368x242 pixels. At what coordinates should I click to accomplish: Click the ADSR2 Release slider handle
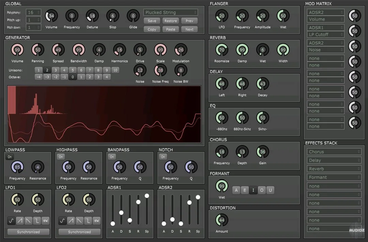pyautogui.click(x=189, y=203)
